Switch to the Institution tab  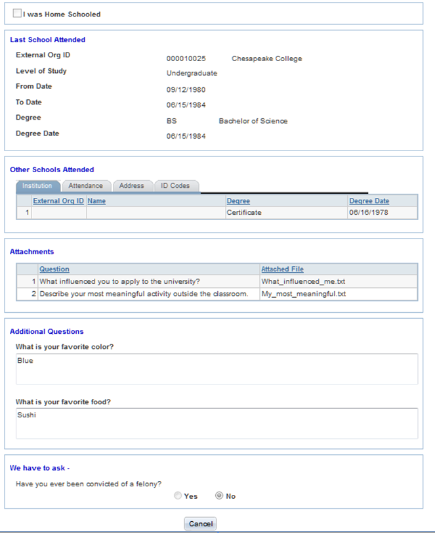click(x=37, y=186)
